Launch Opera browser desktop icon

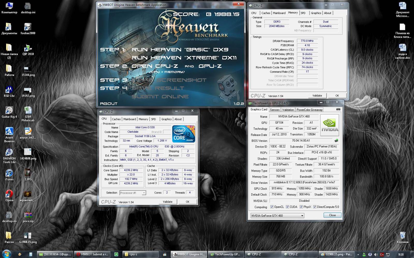[x=9, y=196]
